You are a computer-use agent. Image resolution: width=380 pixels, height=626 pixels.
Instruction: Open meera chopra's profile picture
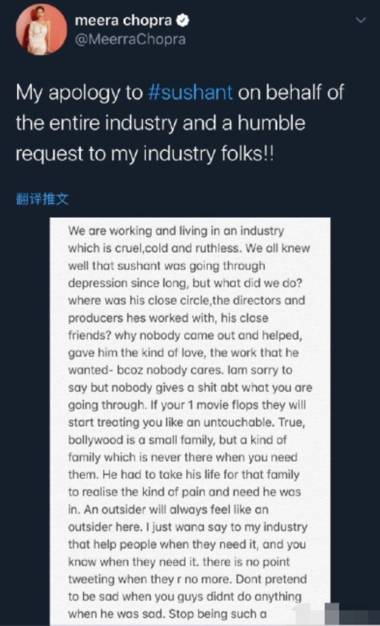(42, 30)
